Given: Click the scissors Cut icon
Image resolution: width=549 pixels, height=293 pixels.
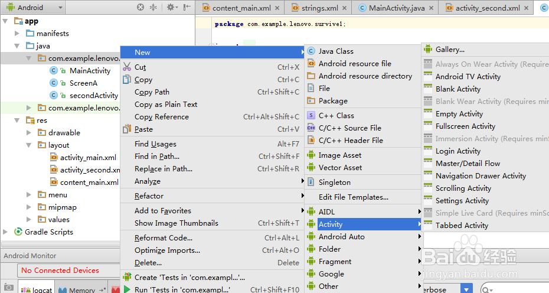Looking at the screenshot, I should coord(127,67).
